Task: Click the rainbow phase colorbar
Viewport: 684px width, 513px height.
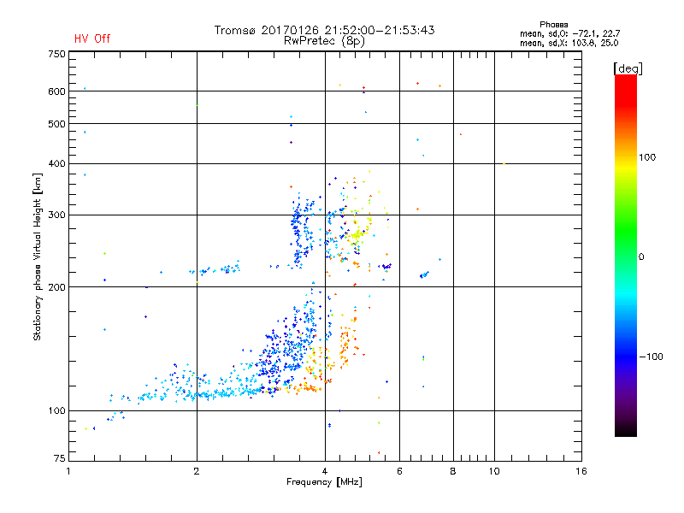Action: (x=626, y=255)
